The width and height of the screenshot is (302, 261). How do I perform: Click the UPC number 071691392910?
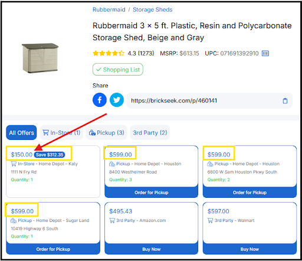[x=239, y=53]
